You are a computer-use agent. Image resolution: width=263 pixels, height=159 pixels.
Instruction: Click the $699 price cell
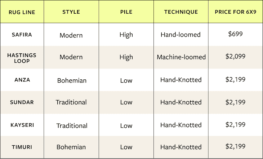point(235,34)
